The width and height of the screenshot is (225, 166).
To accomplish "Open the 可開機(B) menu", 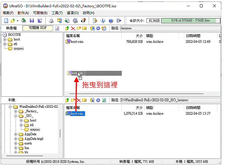I will 40,13.
